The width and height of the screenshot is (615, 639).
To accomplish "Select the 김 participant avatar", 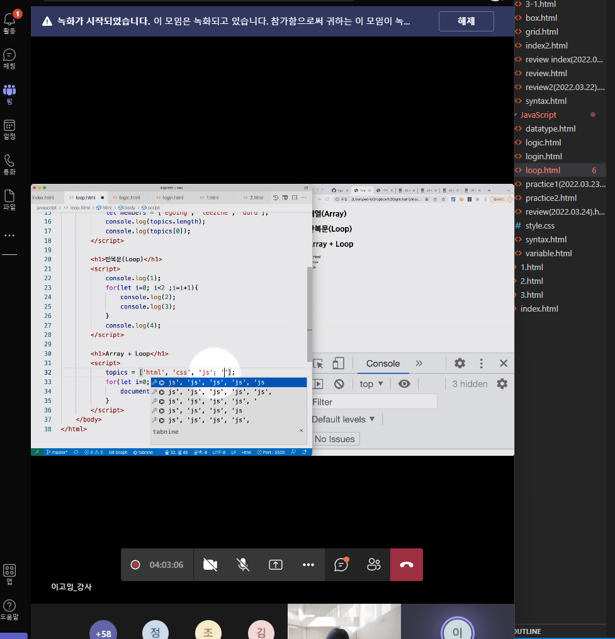I will [261, 630].
